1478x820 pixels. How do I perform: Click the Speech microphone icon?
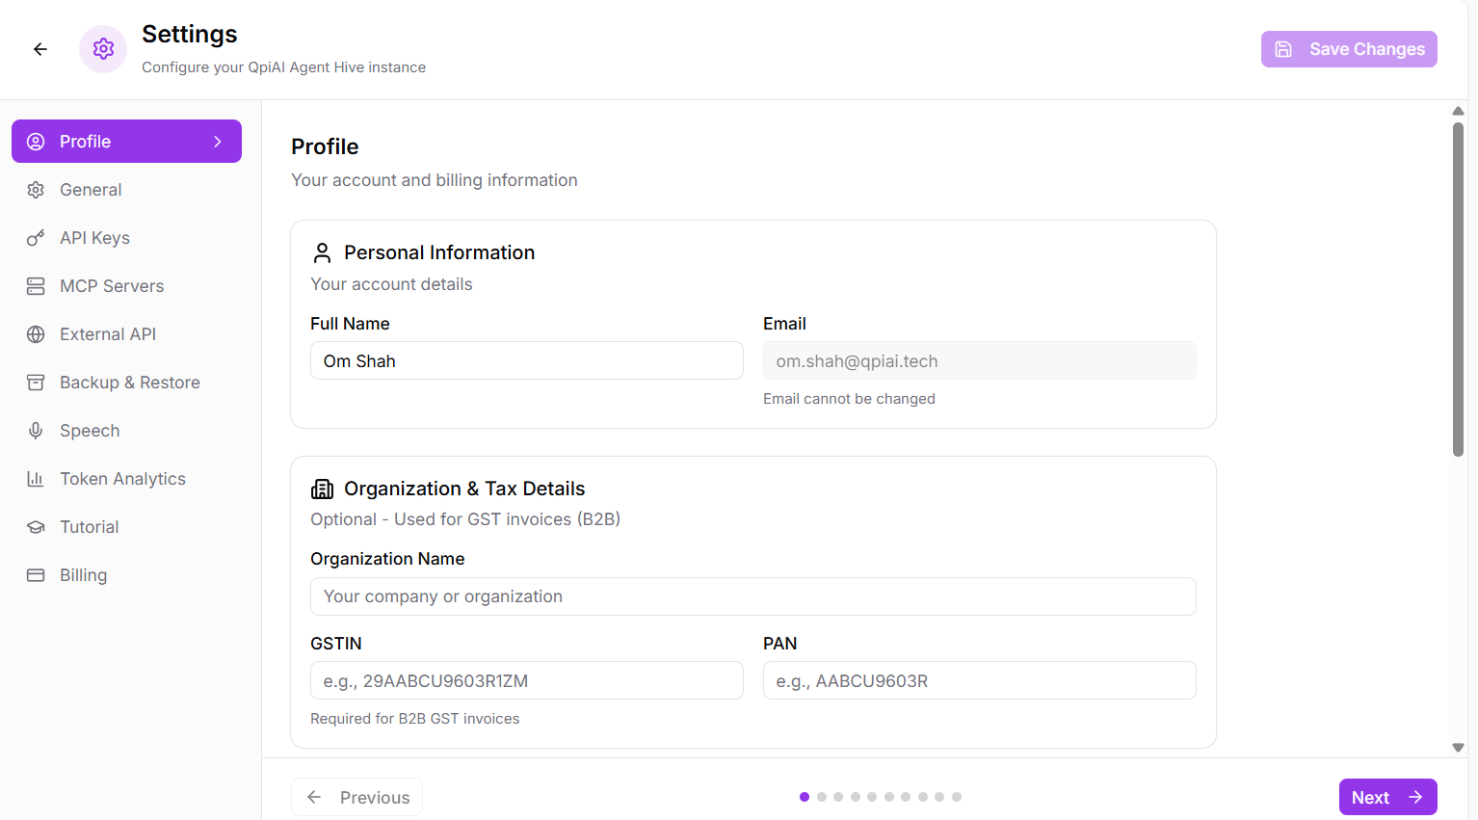36,431
